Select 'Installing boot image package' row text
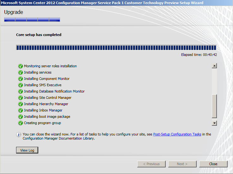This screenshot has width=233, height=174. pos(47,117)
